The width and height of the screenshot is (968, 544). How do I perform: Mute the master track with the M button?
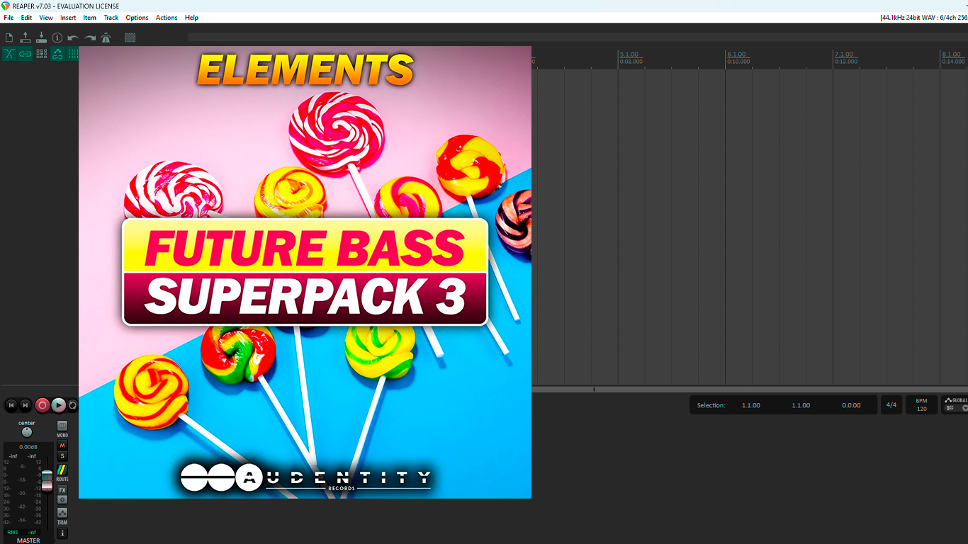click(x=62, y=446)
